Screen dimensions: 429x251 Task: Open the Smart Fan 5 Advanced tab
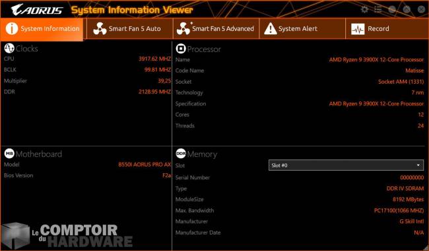coord(216,29)
